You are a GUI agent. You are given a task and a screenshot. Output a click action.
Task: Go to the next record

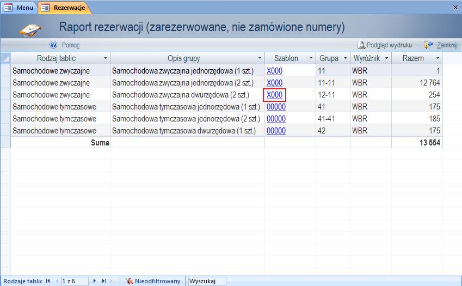coord(95,281)
